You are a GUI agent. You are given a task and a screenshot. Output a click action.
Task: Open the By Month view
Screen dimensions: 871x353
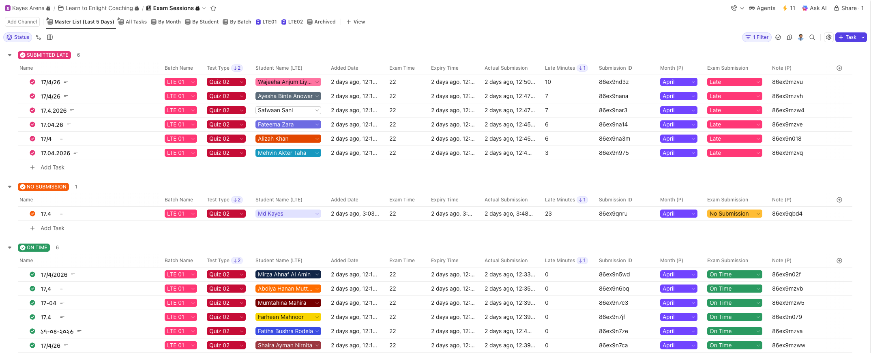166,22
